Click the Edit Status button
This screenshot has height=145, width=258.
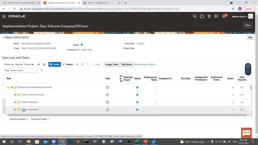point(127,64)
